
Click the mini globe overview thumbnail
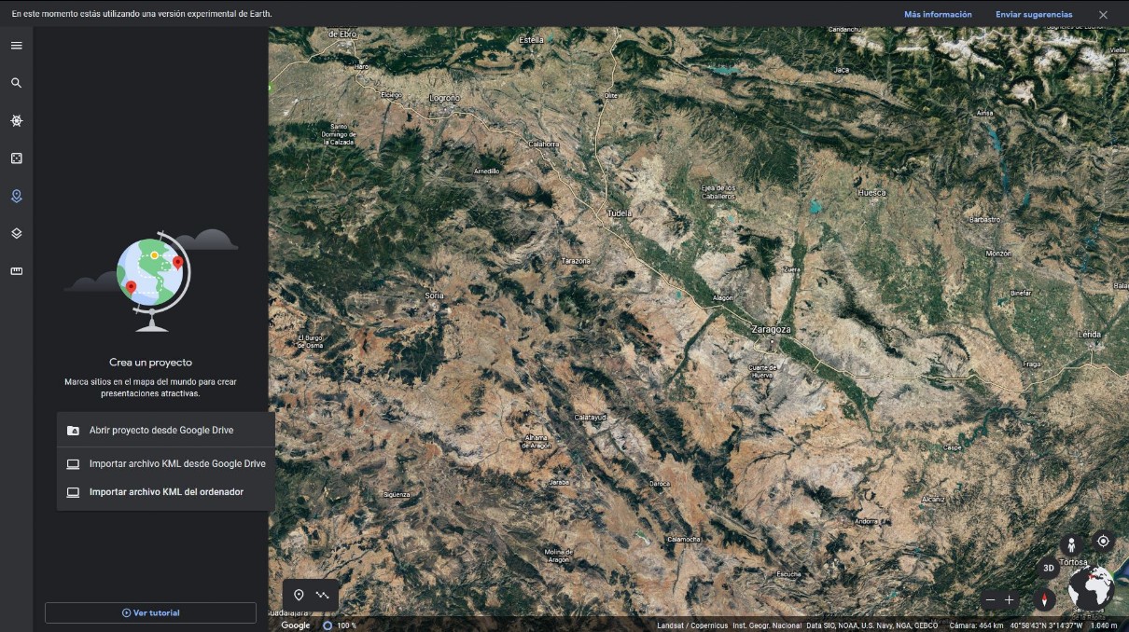click(1092, 589)
